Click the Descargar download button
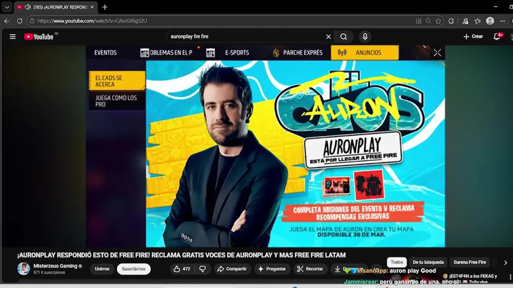This screenshot has height=288, width=513. coord(349,269)
